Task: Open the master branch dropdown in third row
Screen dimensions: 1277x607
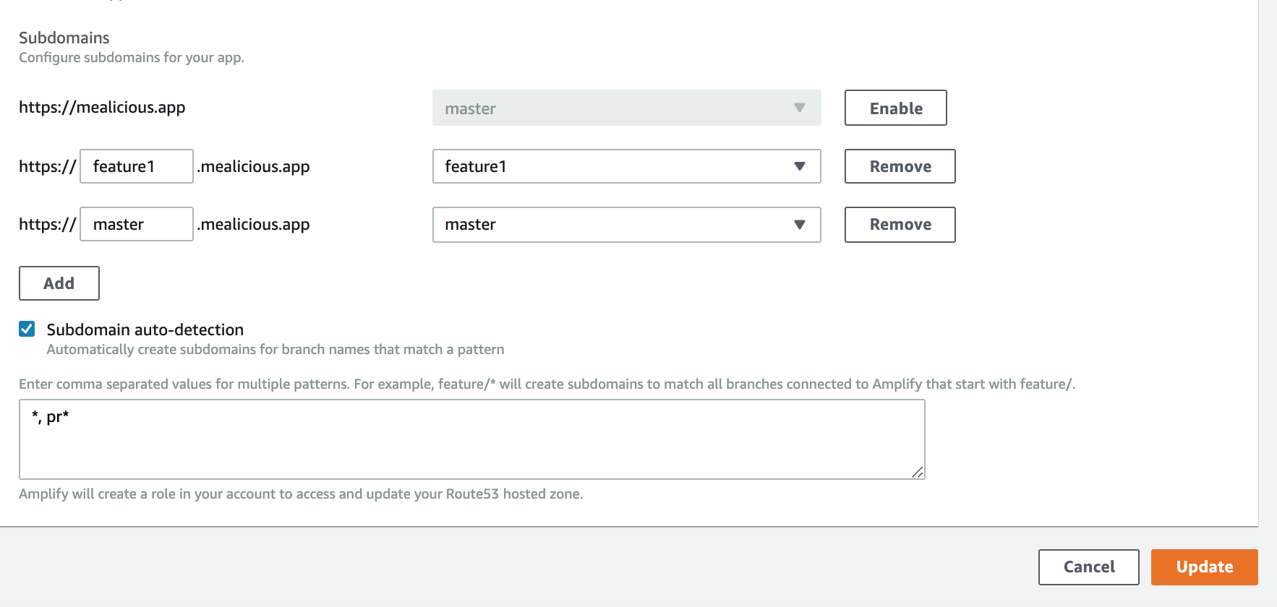Action: [626, 225]
